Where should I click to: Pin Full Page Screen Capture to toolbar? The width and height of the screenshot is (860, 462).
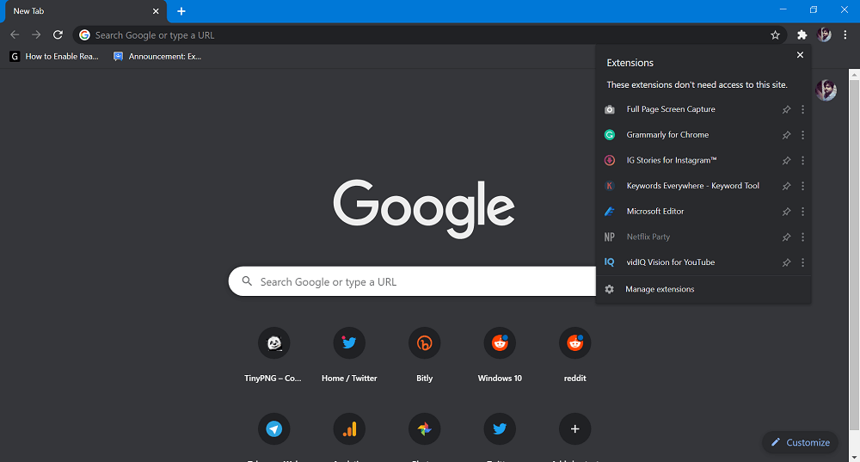[787, 109]
